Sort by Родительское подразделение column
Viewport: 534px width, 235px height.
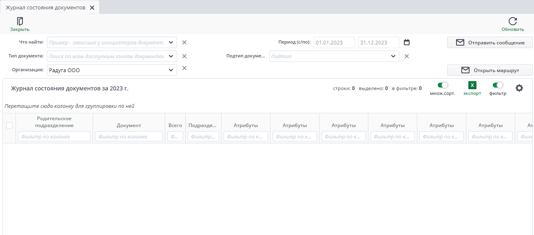(54, 122)
